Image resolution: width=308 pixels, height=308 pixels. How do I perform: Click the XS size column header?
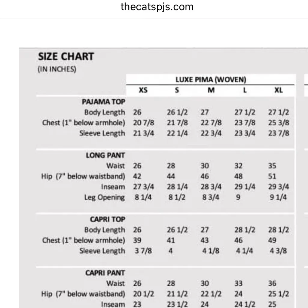(143, 90)
